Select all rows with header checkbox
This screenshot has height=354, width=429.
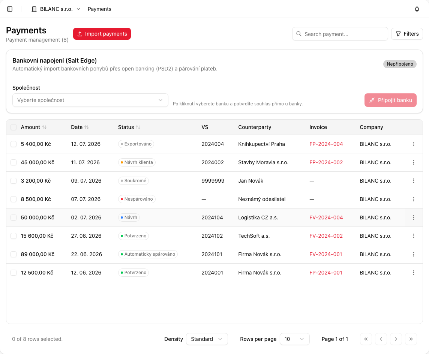point(13,127)
